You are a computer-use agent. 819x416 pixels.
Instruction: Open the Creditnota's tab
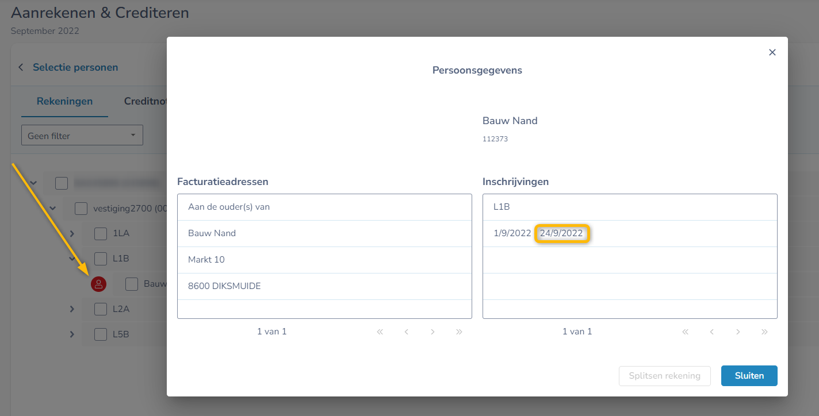[146, 102]
